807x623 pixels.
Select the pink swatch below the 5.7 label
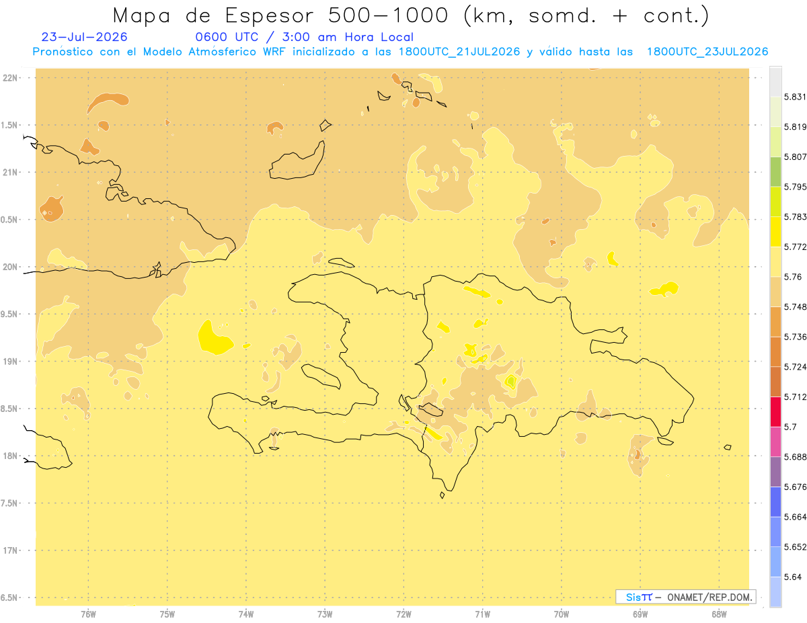tap(775, 442)
